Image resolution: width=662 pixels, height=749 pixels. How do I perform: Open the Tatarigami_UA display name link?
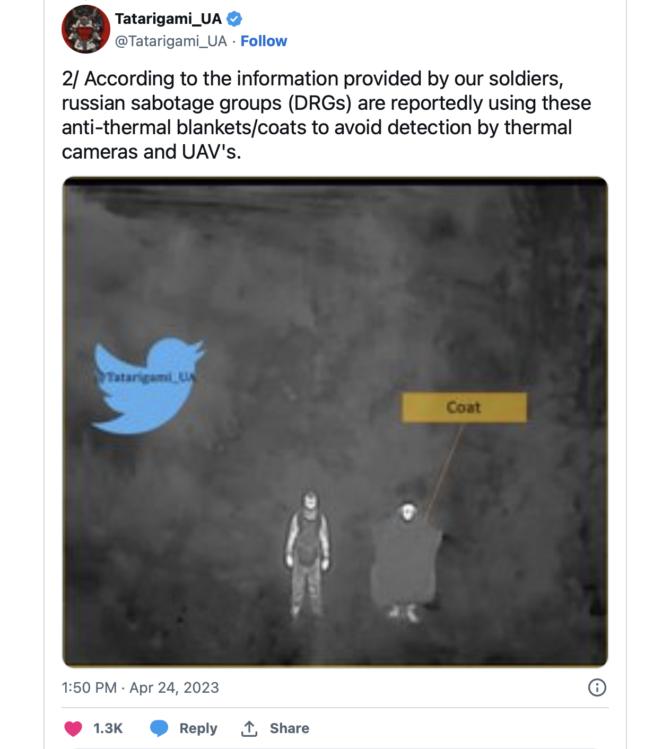tap(168, 19)
